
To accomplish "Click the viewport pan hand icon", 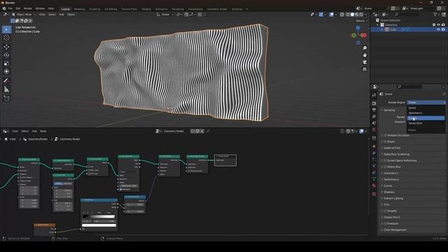I will (365, 55).
